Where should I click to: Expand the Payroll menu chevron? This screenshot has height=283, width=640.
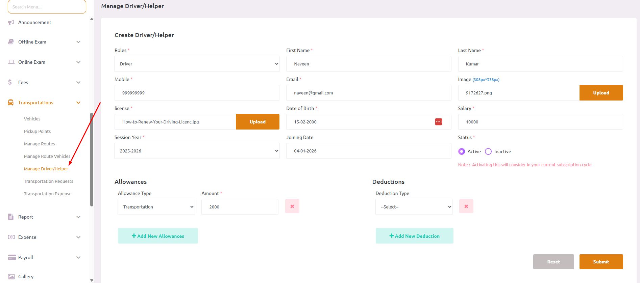click(78, 257)
